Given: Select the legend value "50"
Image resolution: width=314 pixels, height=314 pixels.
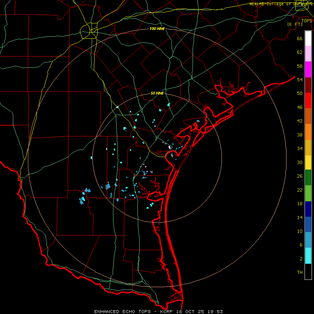Looking at the screenshot, I should [x=300, y=93].
